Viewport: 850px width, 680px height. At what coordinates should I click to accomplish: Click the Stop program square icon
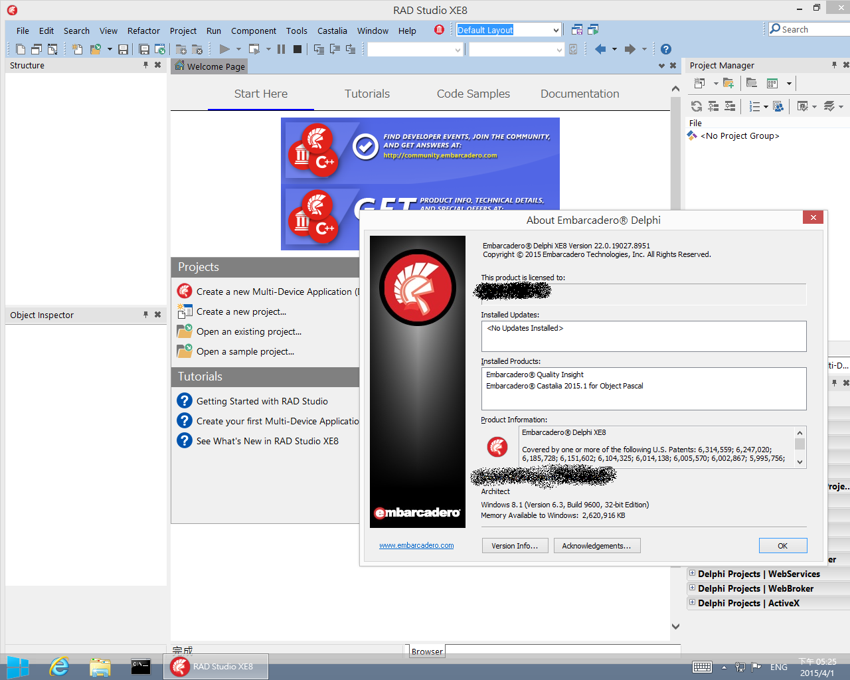pos(297,49)
